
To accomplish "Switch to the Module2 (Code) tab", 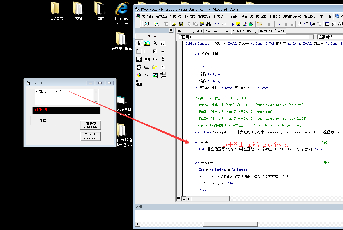I will tap(217, 31).
